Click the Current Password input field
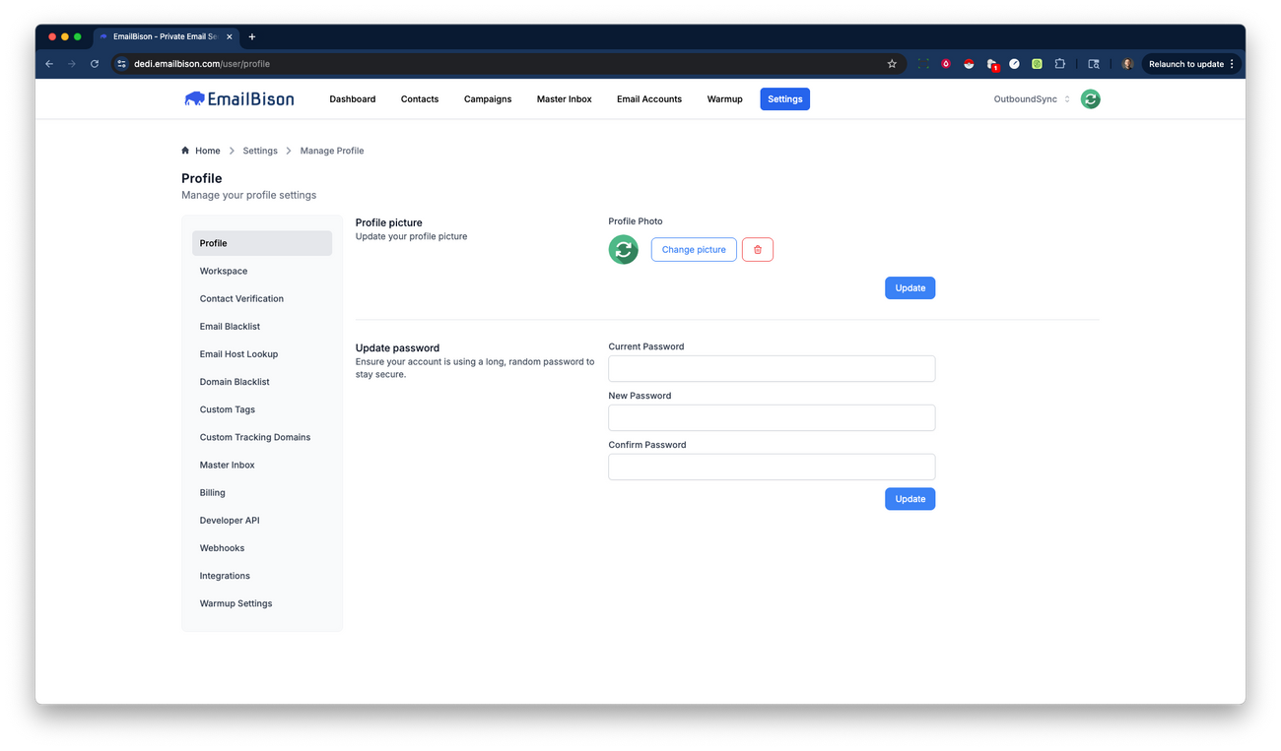This screenshot has width=1281, height=751. point(772,368)
